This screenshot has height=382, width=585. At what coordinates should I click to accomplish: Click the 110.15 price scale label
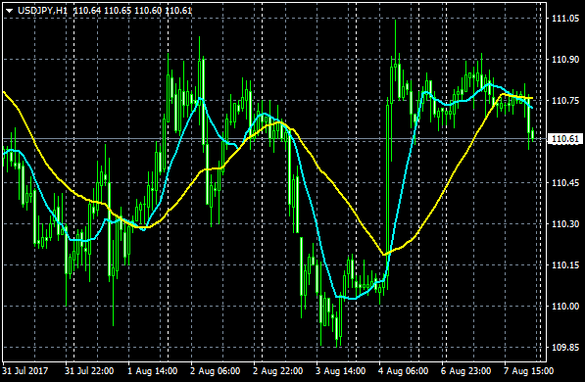coord(565,265)
